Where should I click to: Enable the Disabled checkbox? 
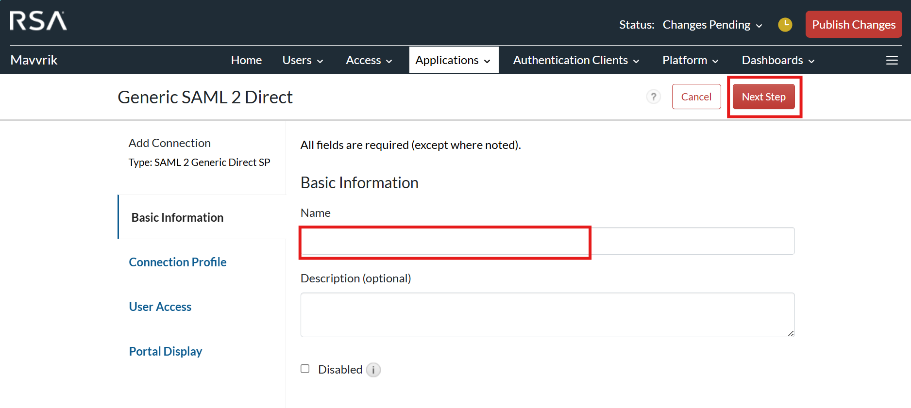point(305,369)
